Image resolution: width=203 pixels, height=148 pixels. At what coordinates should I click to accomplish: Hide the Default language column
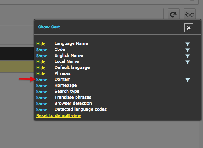pyautogui.click(x=41, y=68)
